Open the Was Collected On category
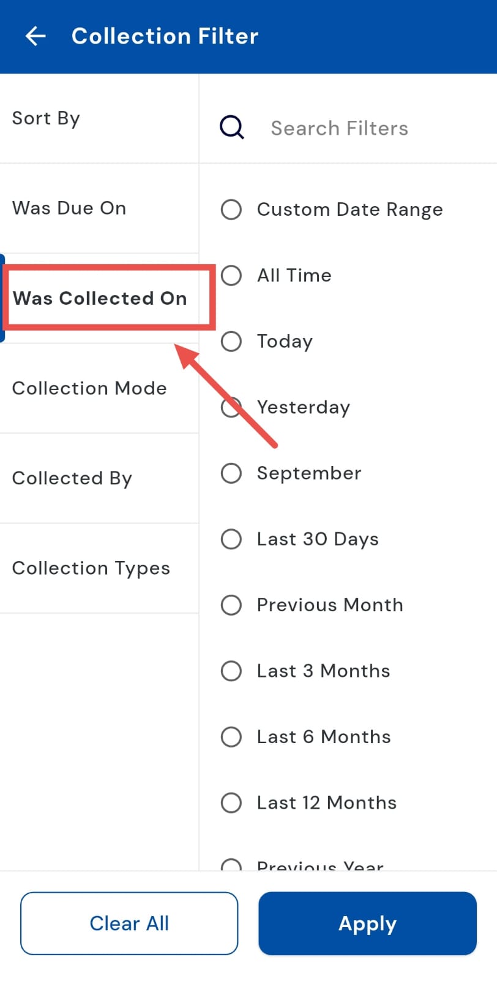Image resolution: width=497 pixels, height=981 pixels. pos(100,298)
